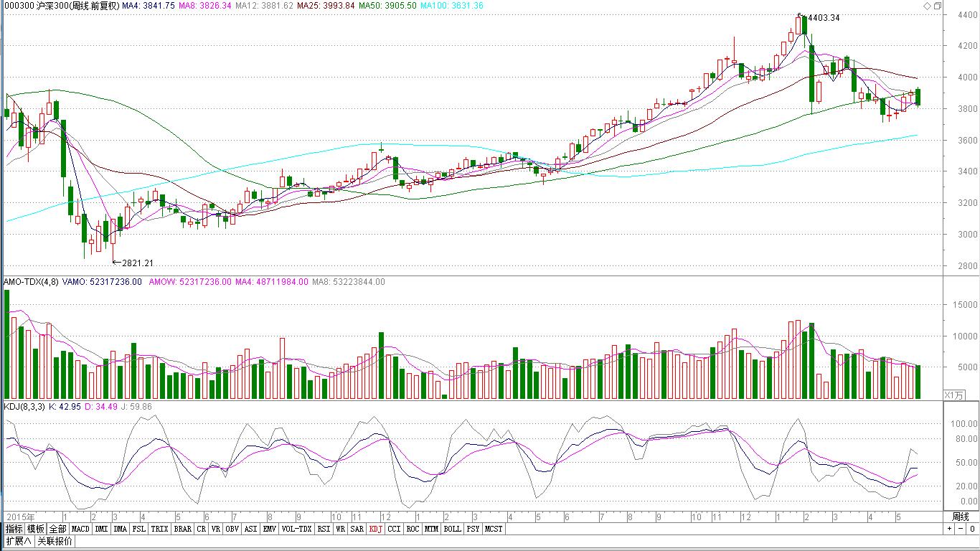Switch indicator to DMI
This screenshot has width=980, height=551.
click(x=101, y=529)
